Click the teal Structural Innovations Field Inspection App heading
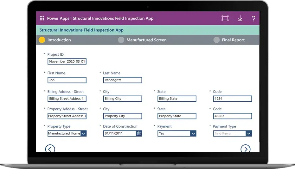The width and height of the screenshot is (295, 169). (x=81, y=30)
